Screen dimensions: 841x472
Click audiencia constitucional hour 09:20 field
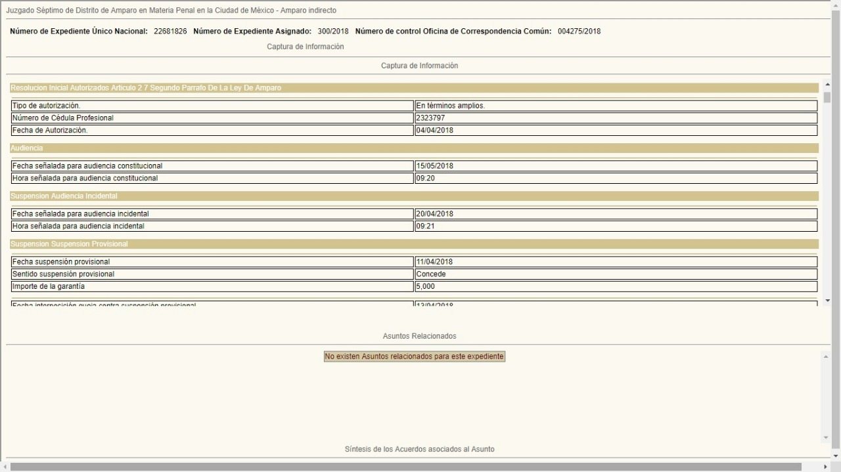click(616, 179)
